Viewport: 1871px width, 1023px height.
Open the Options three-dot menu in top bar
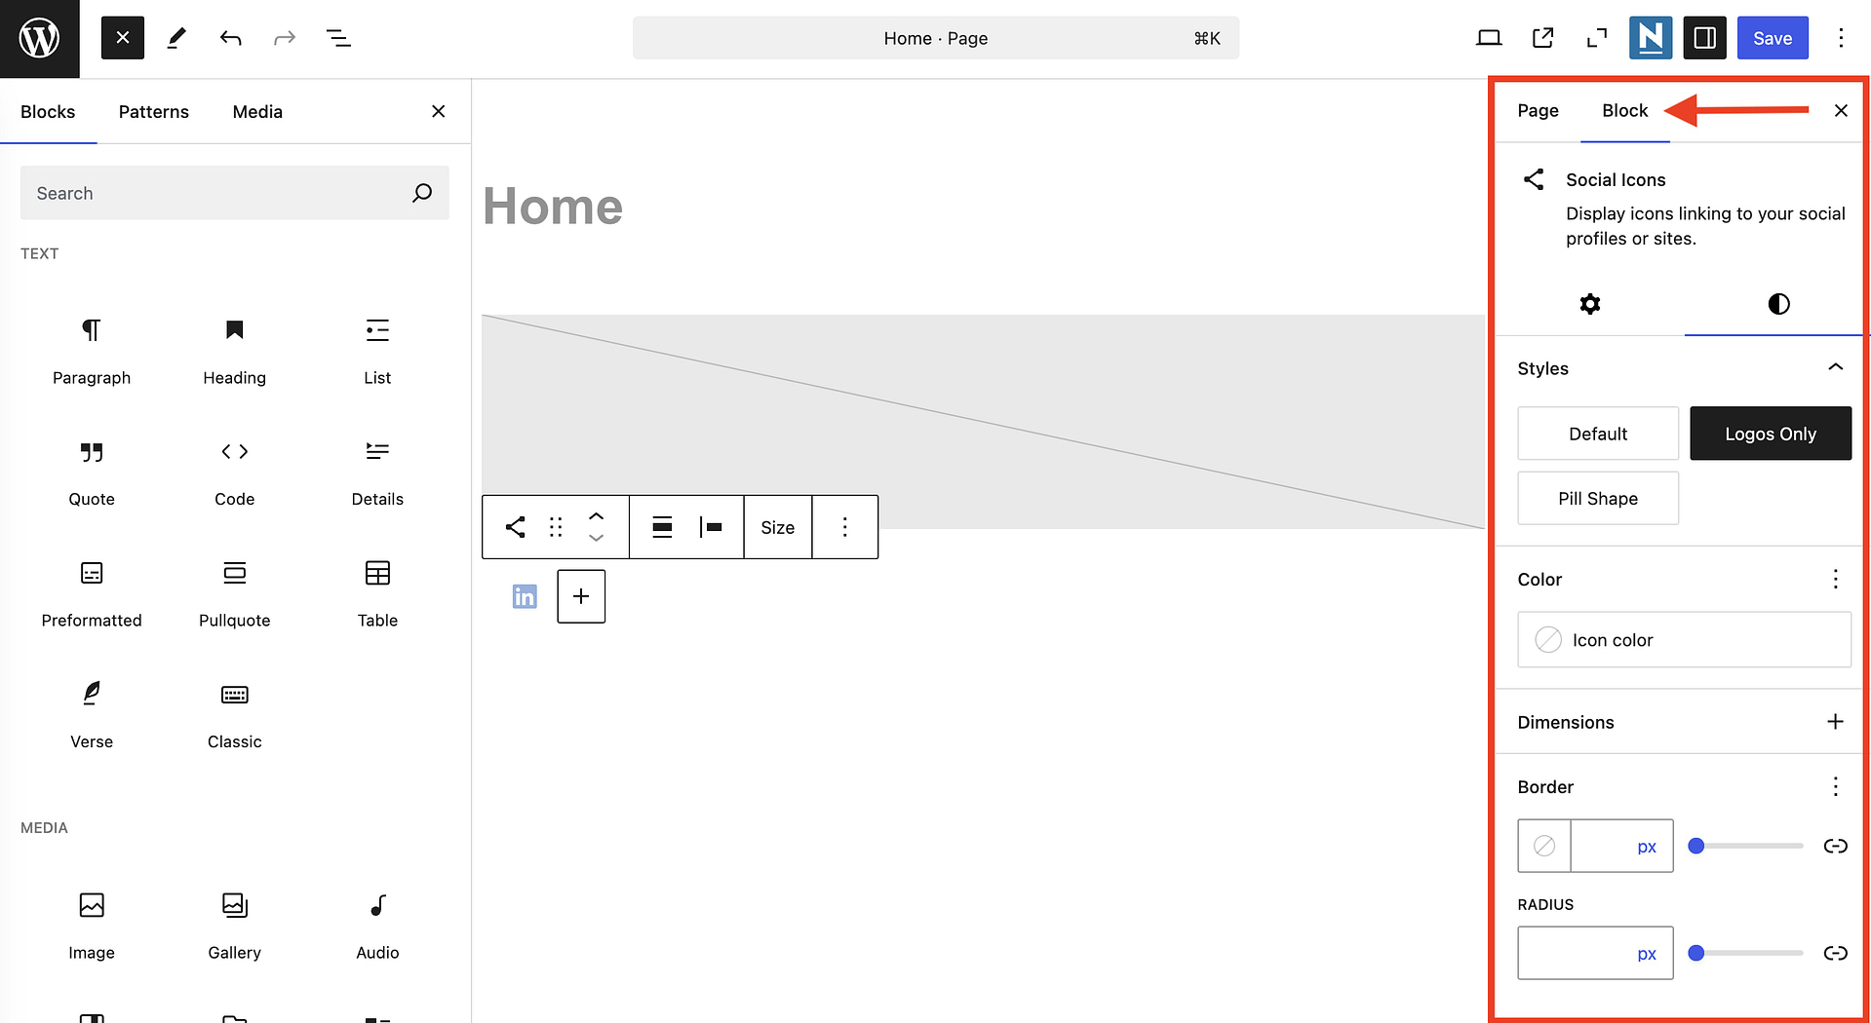pyautogui.click(x=1841, y=38)
